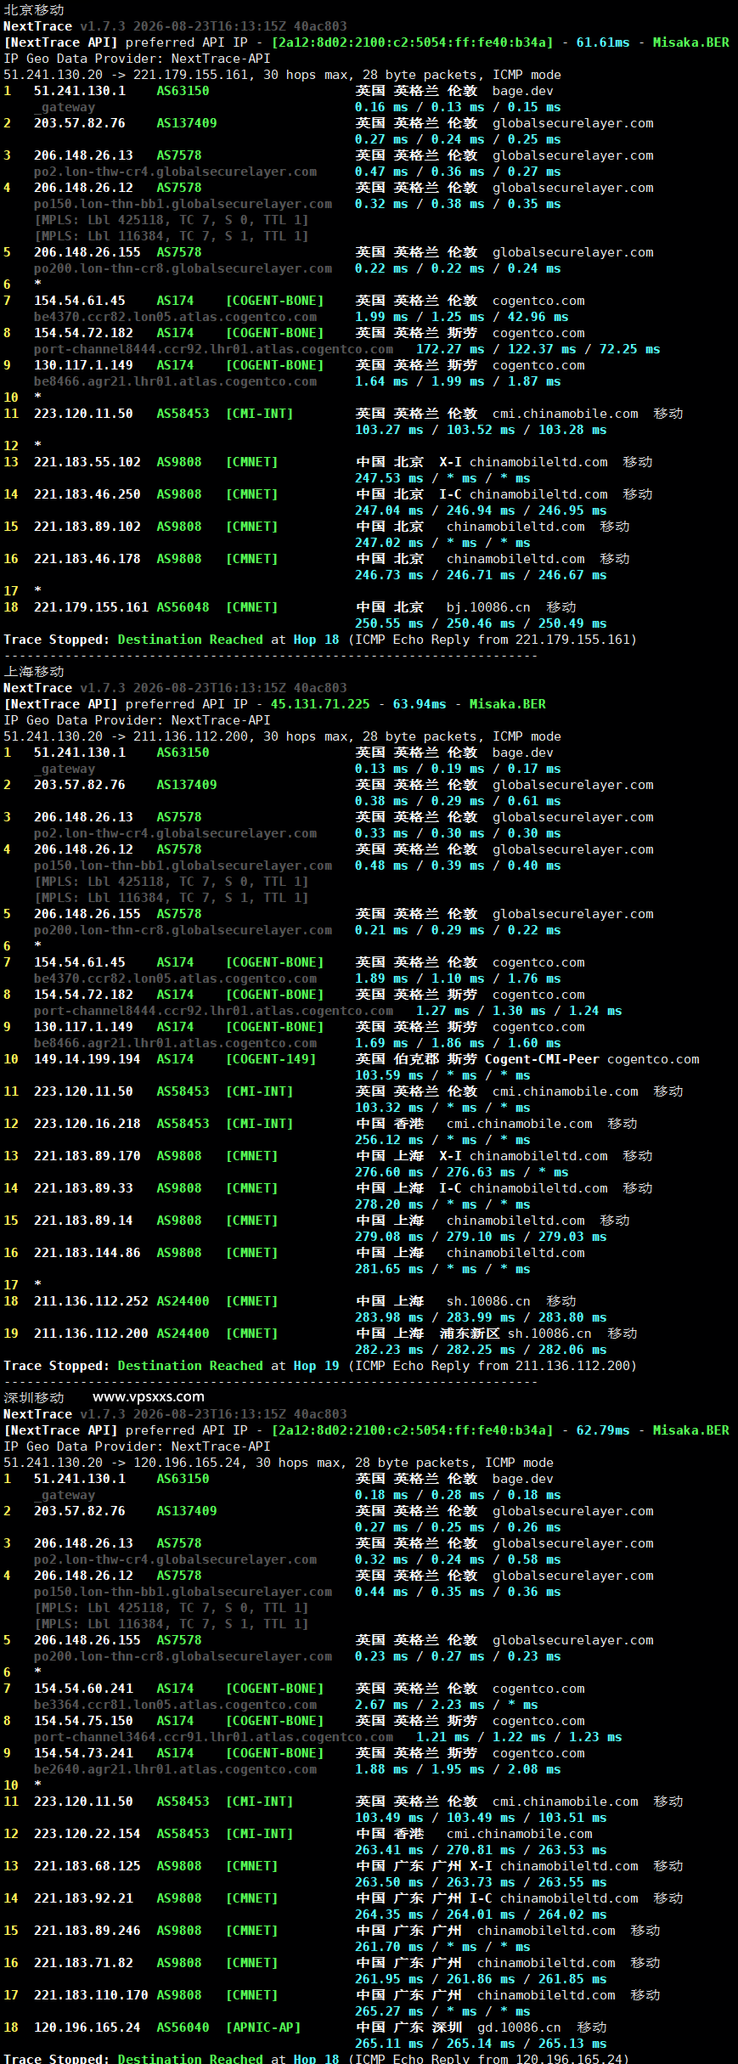This screenshot has height=2064, width=738.
Task: Click the API latency value 62.79ms
Action: [603, 1430]
